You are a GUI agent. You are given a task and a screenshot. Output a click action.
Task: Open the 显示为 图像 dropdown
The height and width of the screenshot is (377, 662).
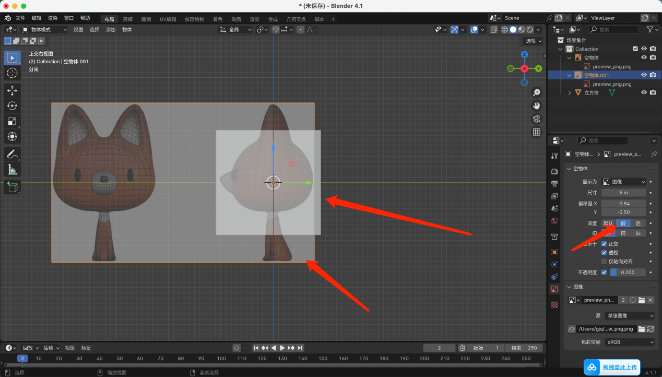coord(624,182)
